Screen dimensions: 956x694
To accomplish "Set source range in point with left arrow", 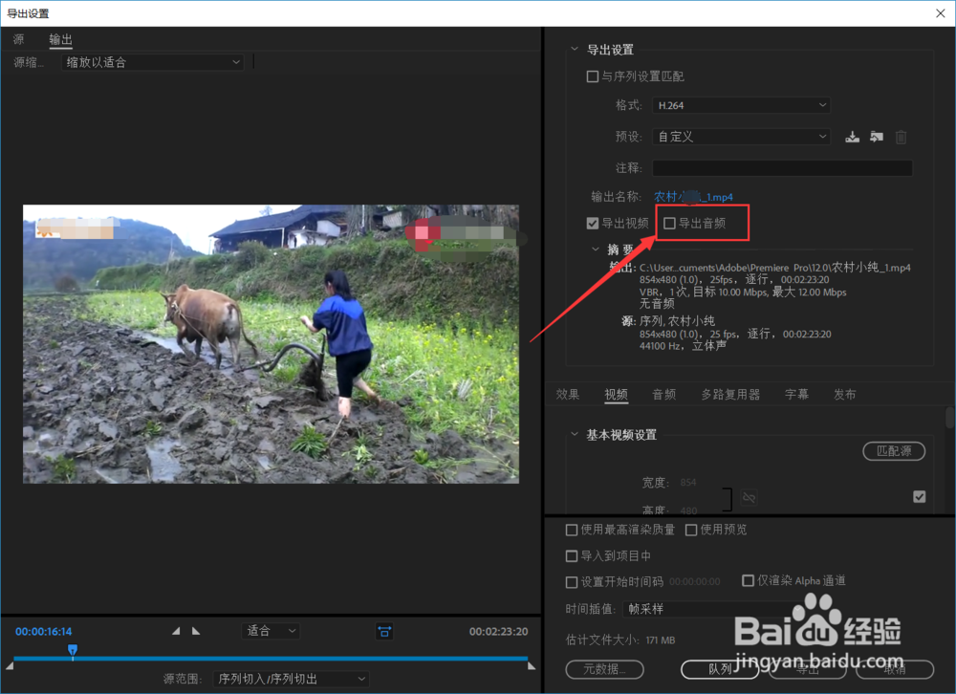I will pyautogui.click(x=175, y=631).
